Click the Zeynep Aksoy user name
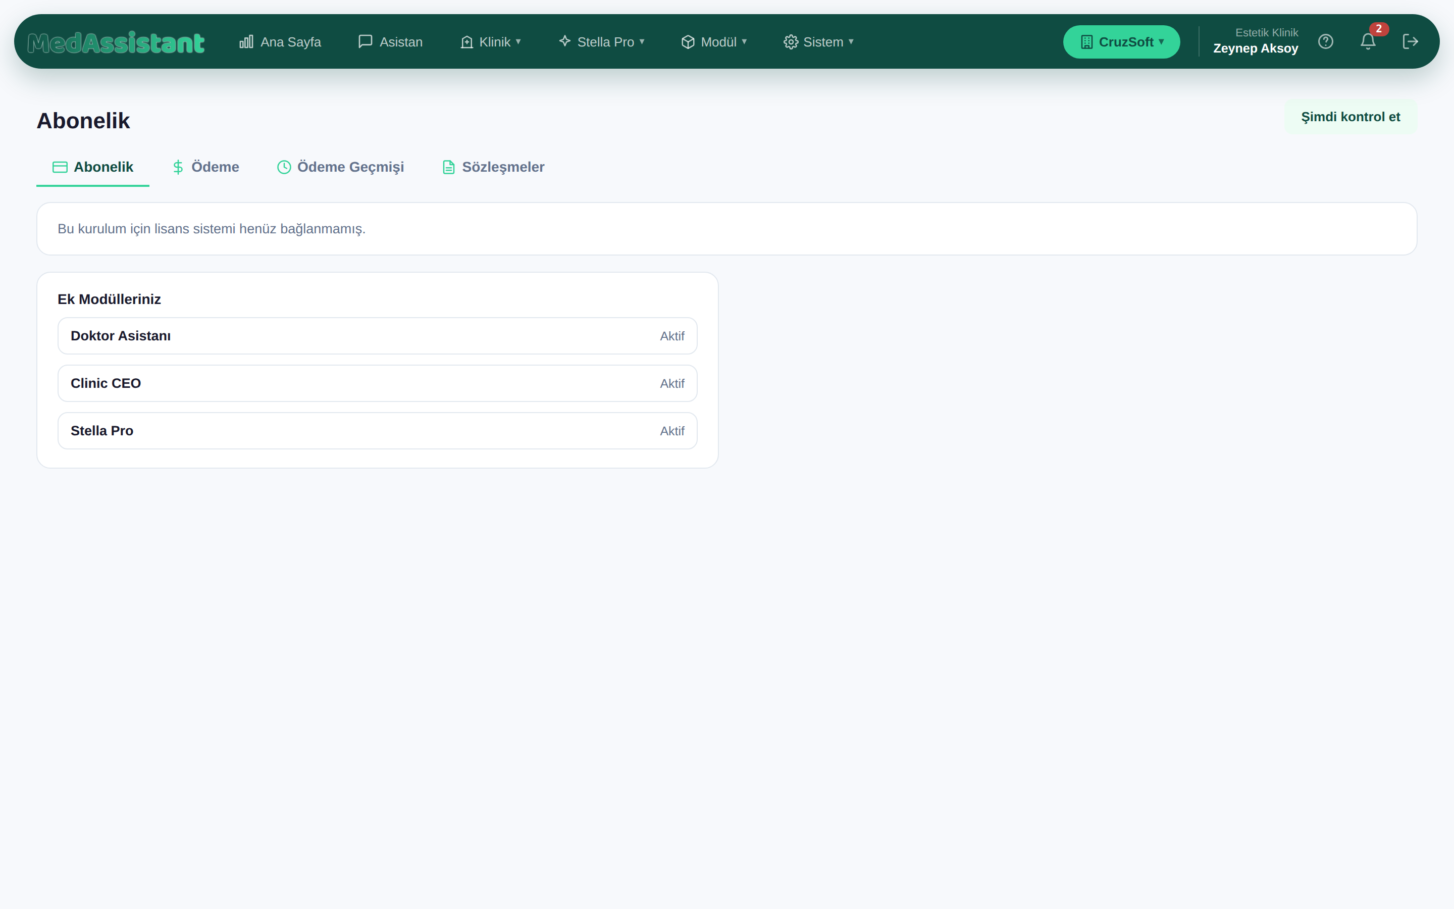Image resolution: width=1454 pixels, height=909 pixels. [1255, 48]
